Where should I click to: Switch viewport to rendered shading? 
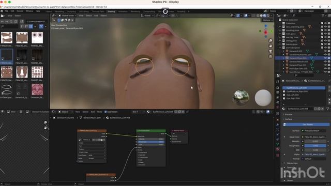point(268,16)
